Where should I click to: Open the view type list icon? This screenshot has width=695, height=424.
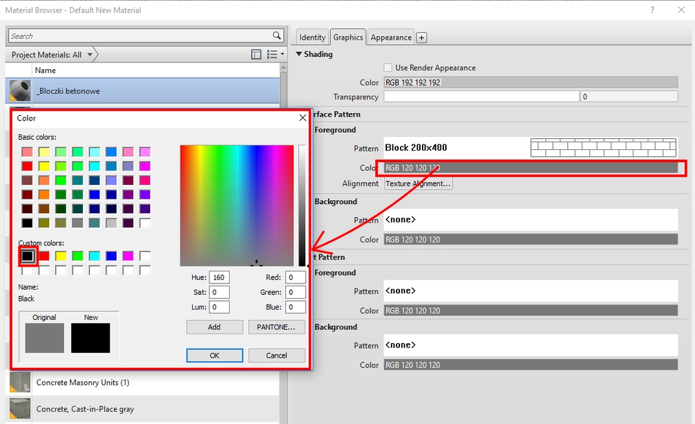coord(271,54)
